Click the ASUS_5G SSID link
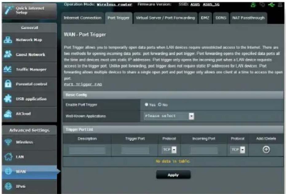 [211, 4]
